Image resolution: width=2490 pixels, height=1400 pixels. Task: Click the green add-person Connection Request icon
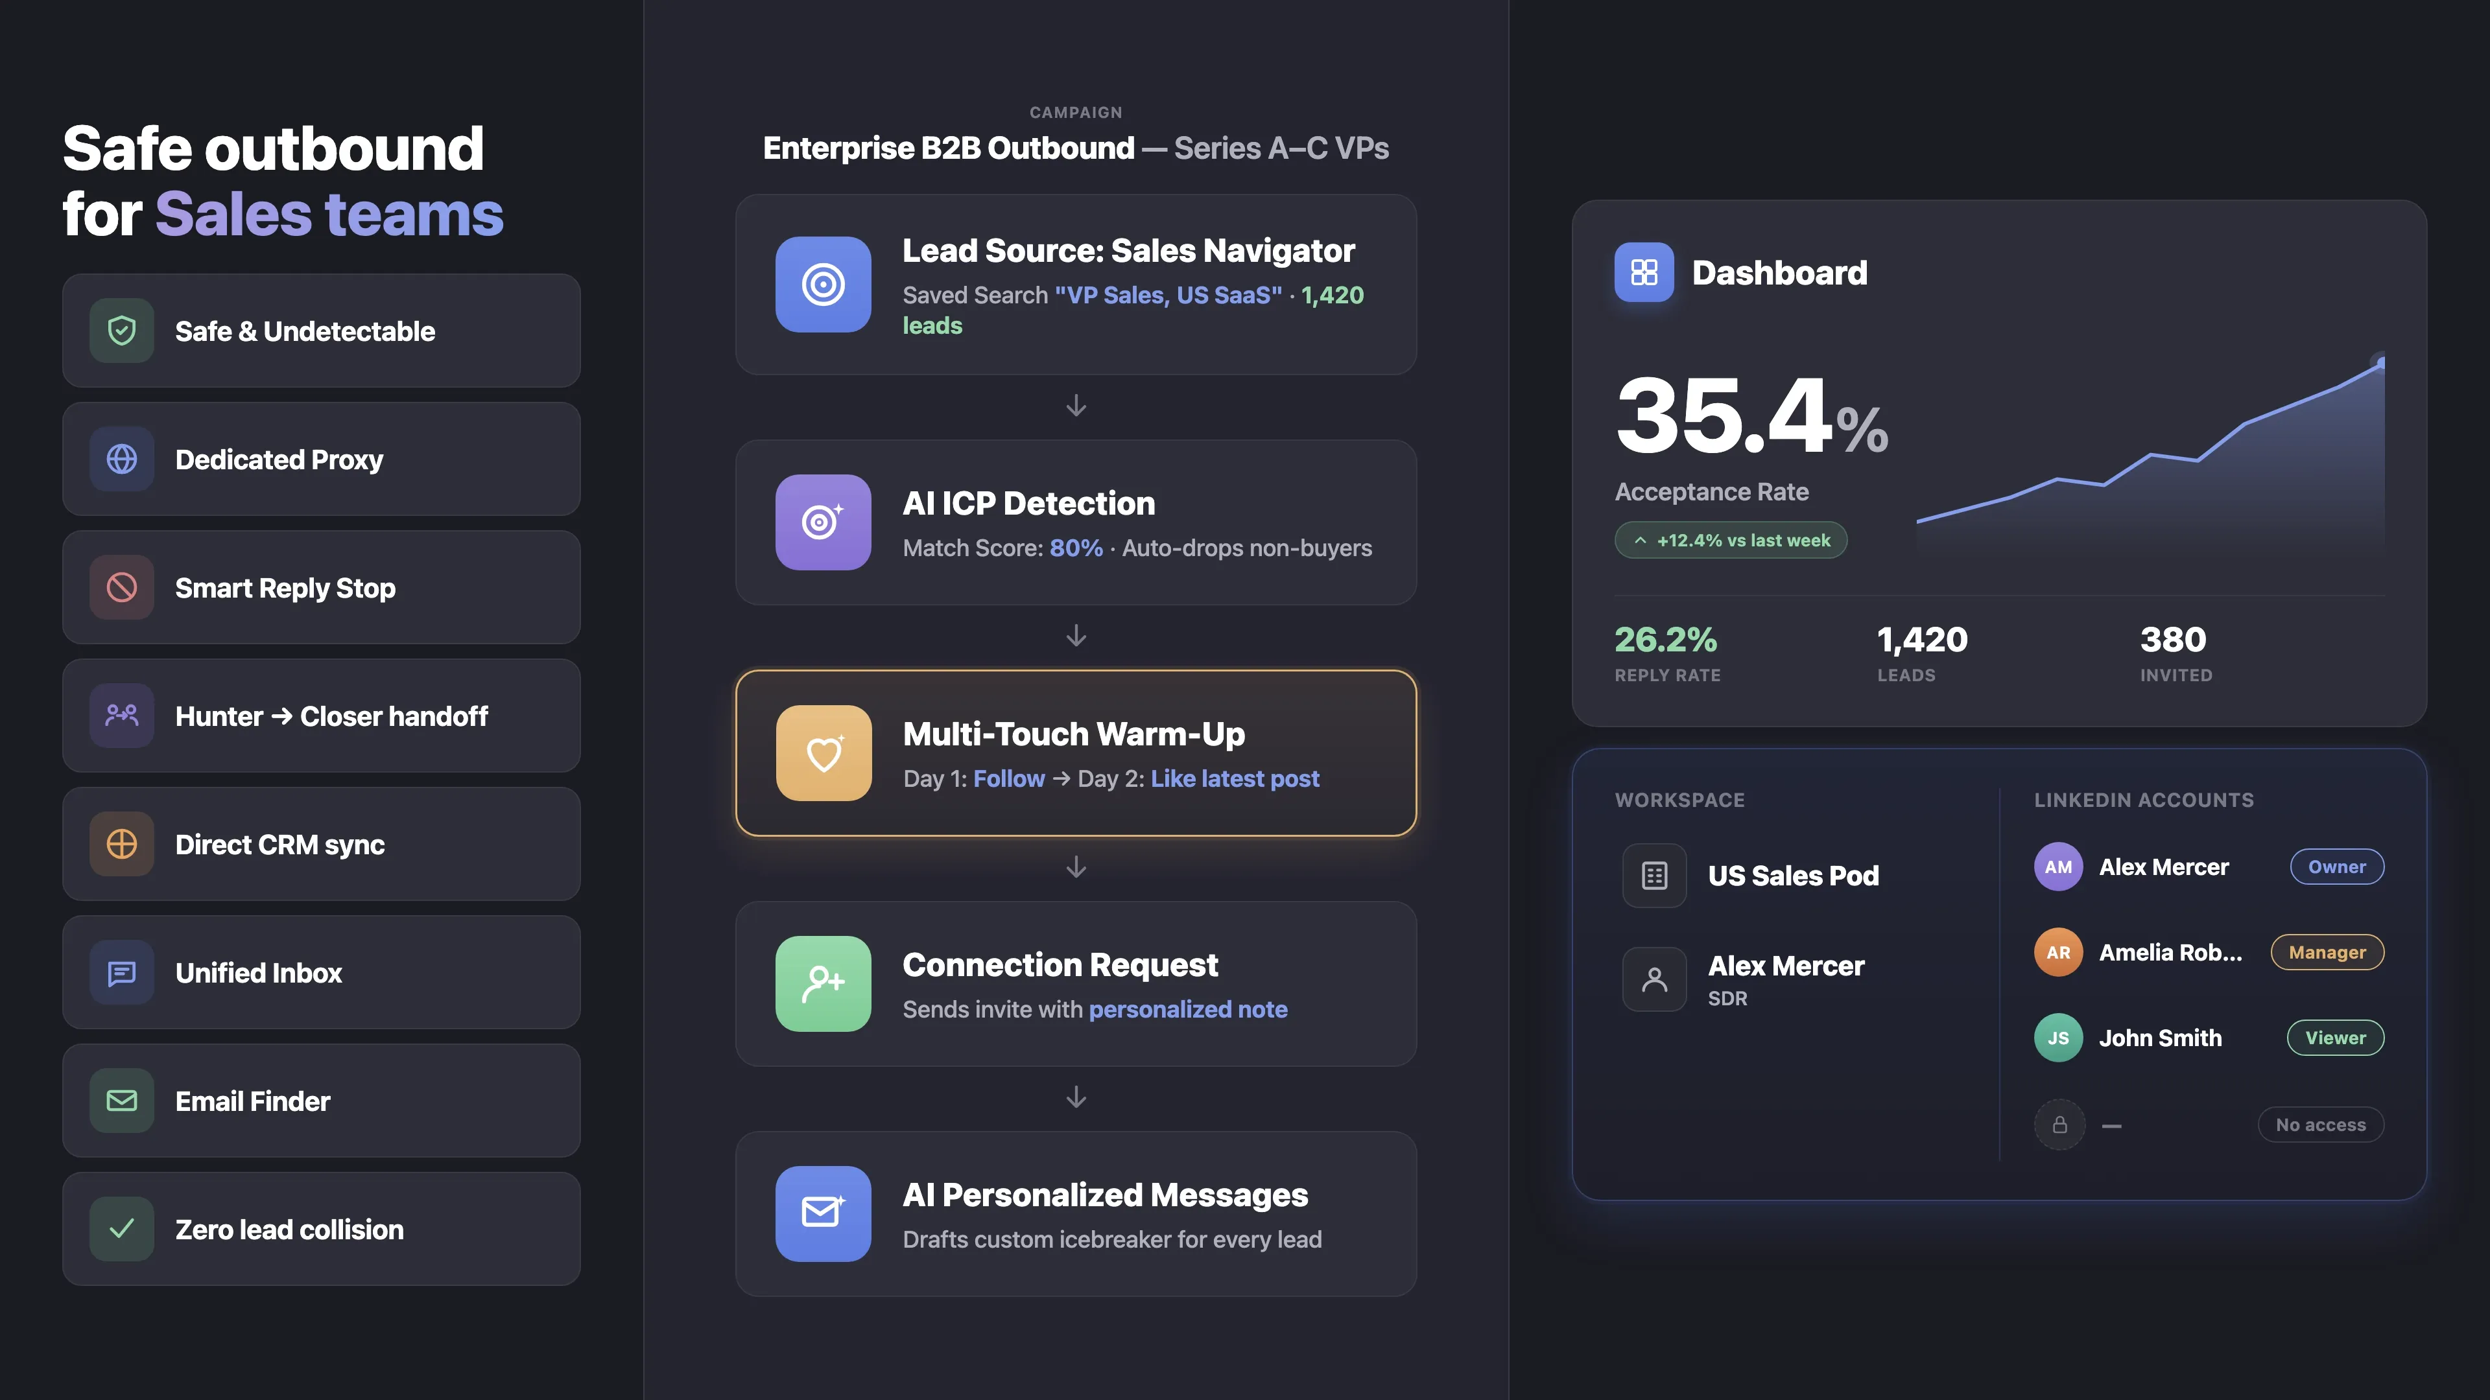click(x=824, y=985)
